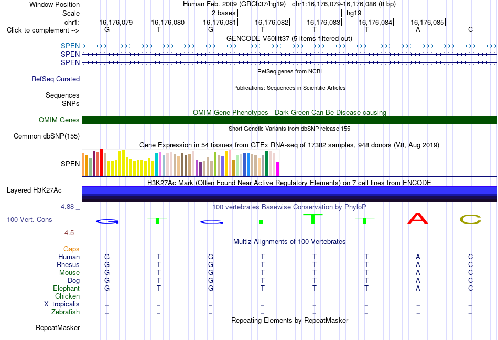
Task: Click the Human Feb. 2009 (GRCh37/hg19) text
Action: (234, 4)
